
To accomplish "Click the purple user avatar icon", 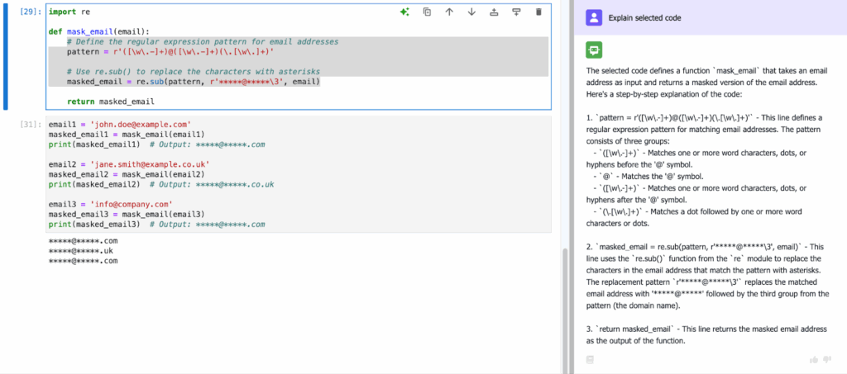I will (592, 17).
